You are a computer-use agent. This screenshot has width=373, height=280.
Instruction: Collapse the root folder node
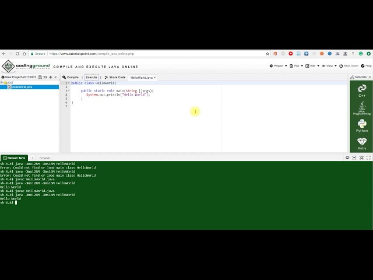(x=1, y=83)
